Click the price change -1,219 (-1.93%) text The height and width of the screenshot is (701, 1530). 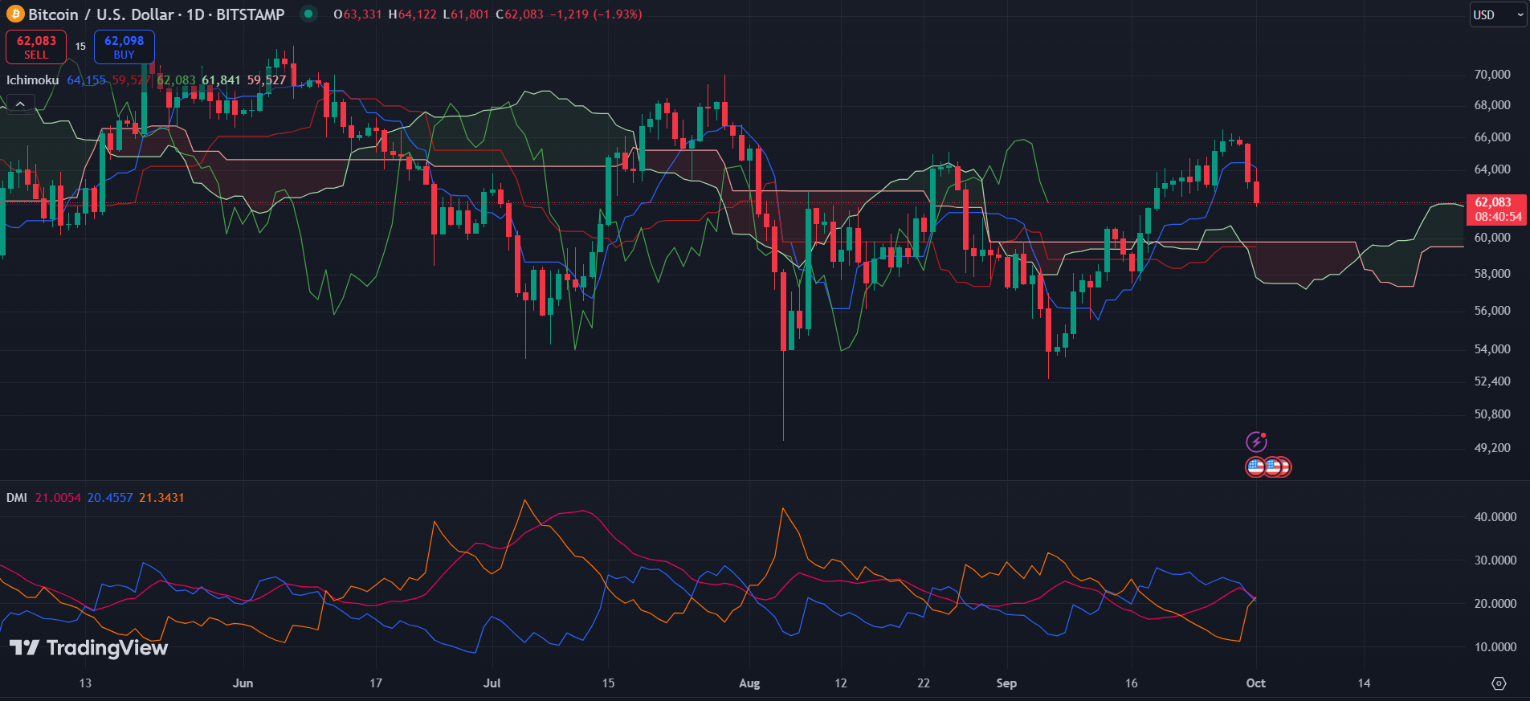pos(596,14)
